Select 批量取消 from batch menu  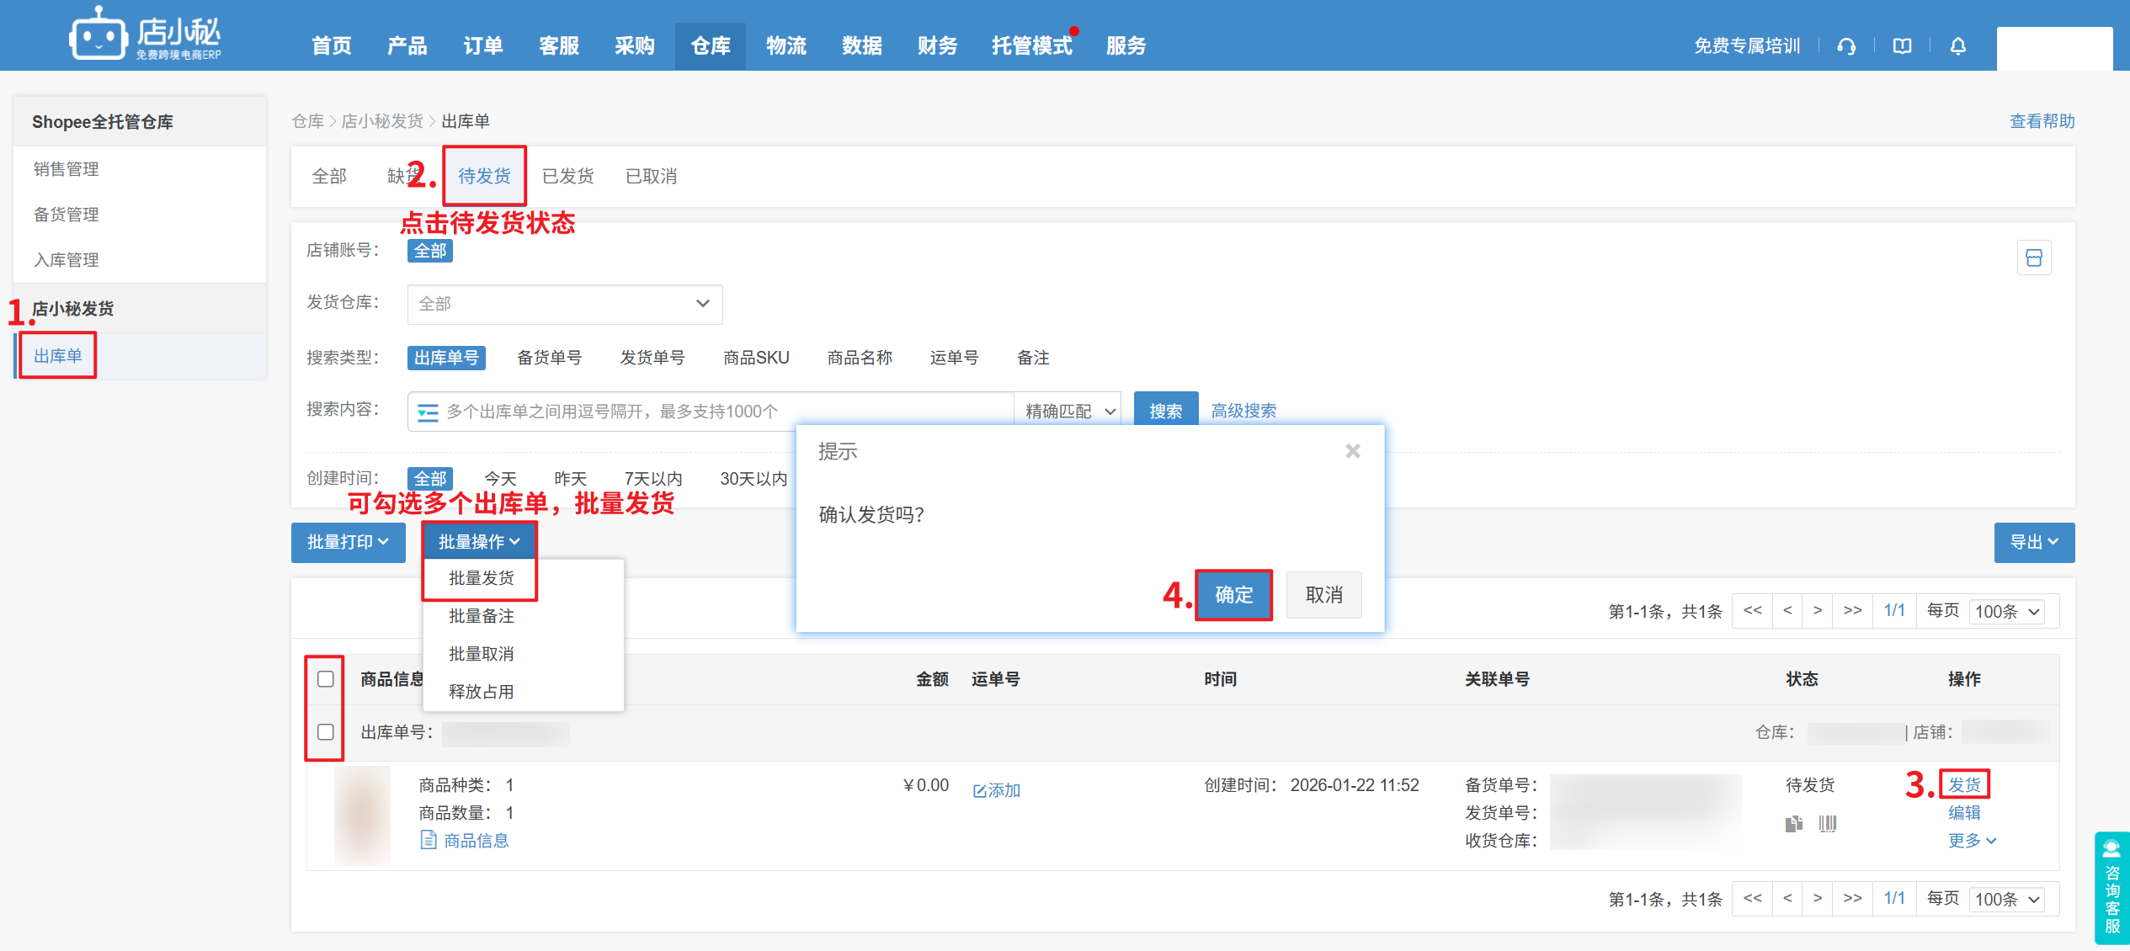481,654
